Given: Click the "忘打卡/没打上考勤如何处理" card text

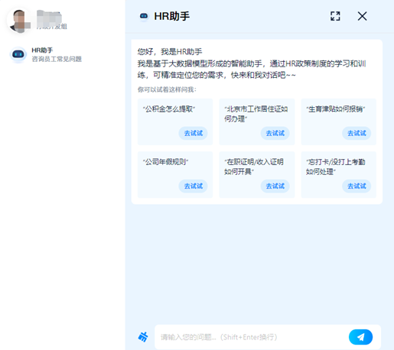Looking at the screenshot, I should 336,167.
